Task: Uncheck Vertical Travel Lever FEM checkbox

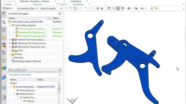Action: click(x=13, y=40)
